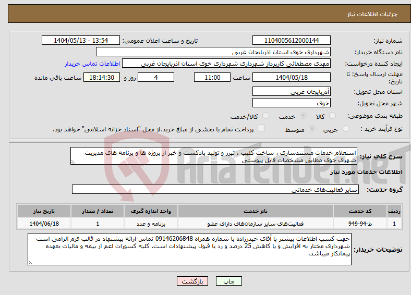Click the announcement date field 1404/05/13 - 13:54
This screenshot has width=411, height=295.
(81, 40)
